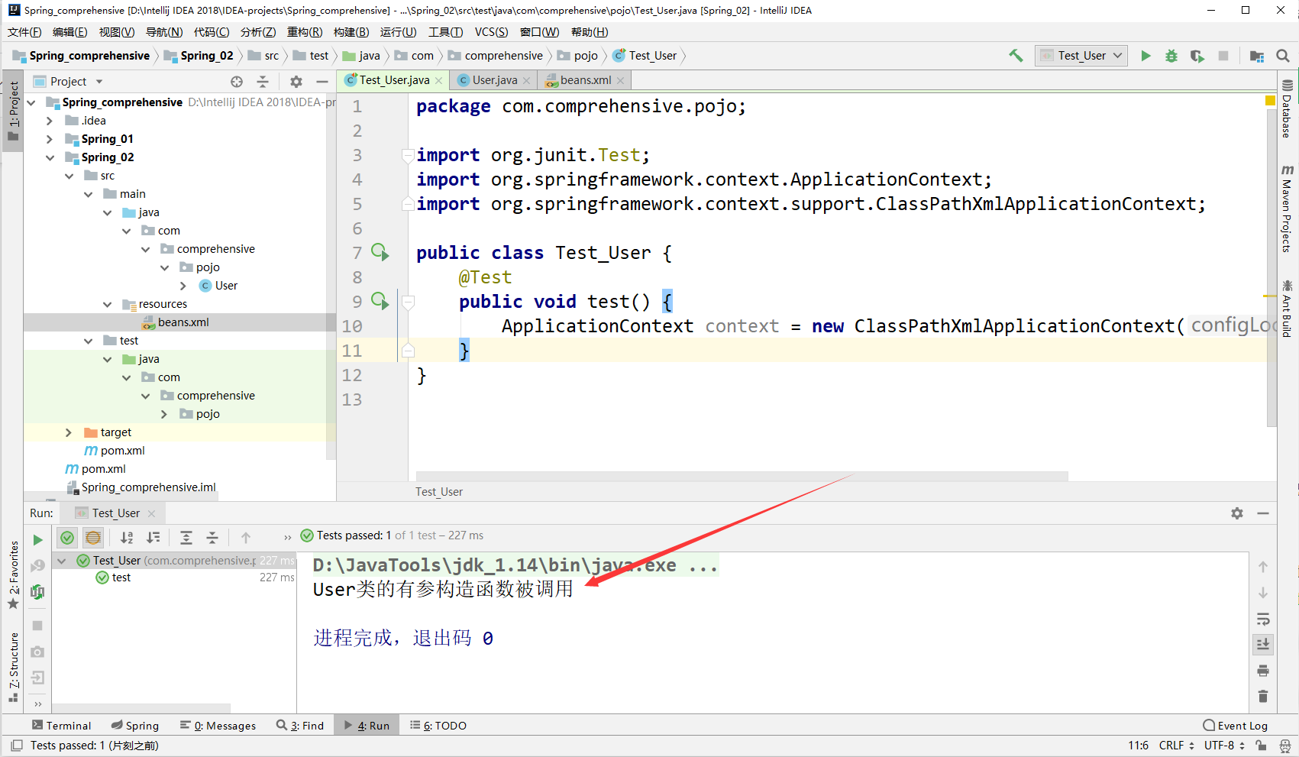Open the VCS(S) menu
The image size is (1299, 757).
point(491,32)
